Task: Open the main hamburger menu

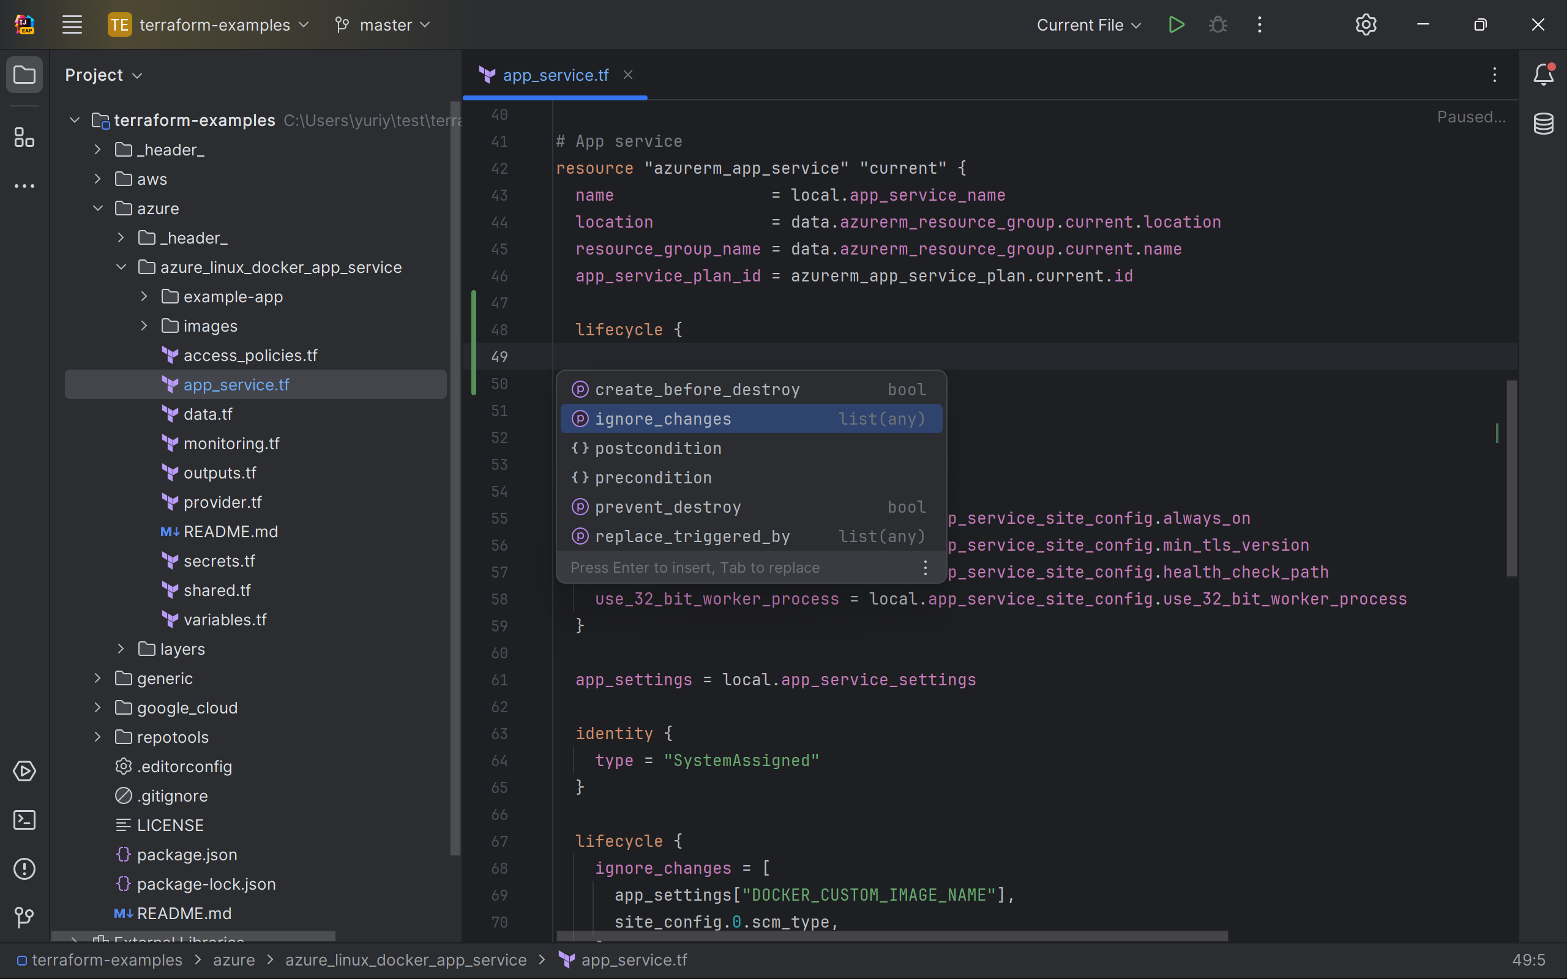Action: (72, 24)
